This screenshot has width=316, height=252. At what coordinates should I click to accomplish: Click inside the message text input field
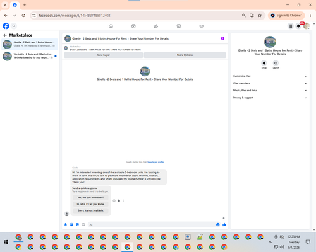(152, 224)
